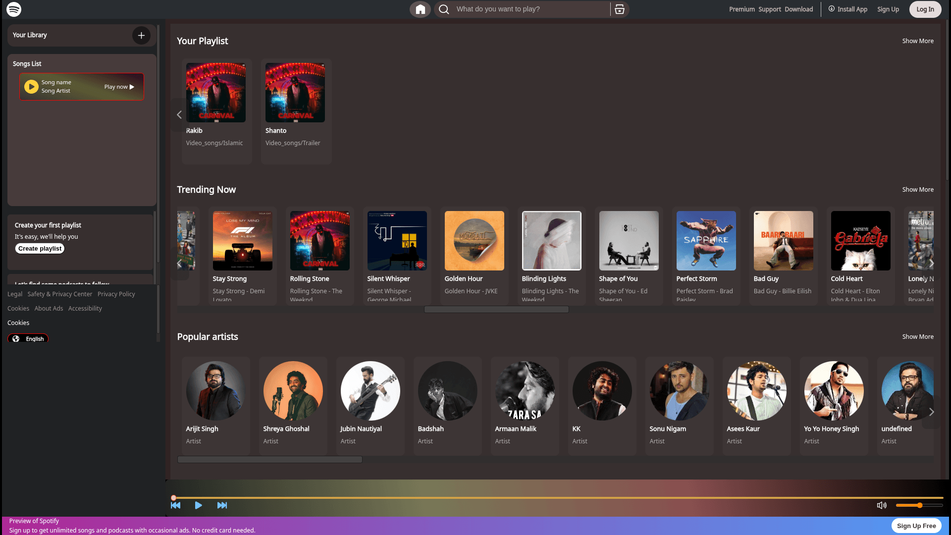Screen dimensions: 951x535
Task: Show more Trending Now songs
Action: pyautogui.click(x=918, y=190)
